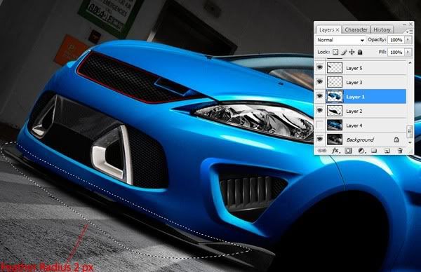Select the highlighted Layer 1 name

355,97
